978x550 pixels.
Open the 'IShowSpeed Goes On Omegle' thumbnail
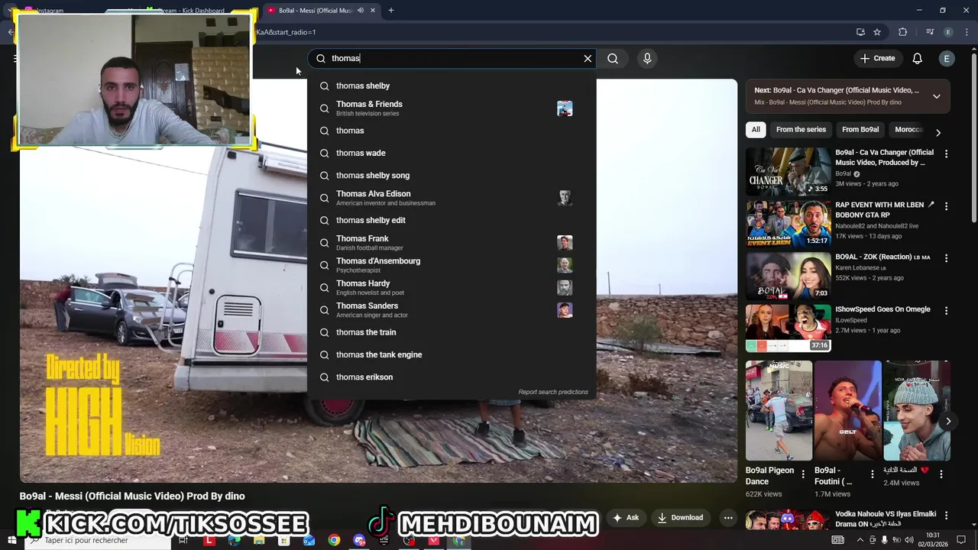pos(789,328)
